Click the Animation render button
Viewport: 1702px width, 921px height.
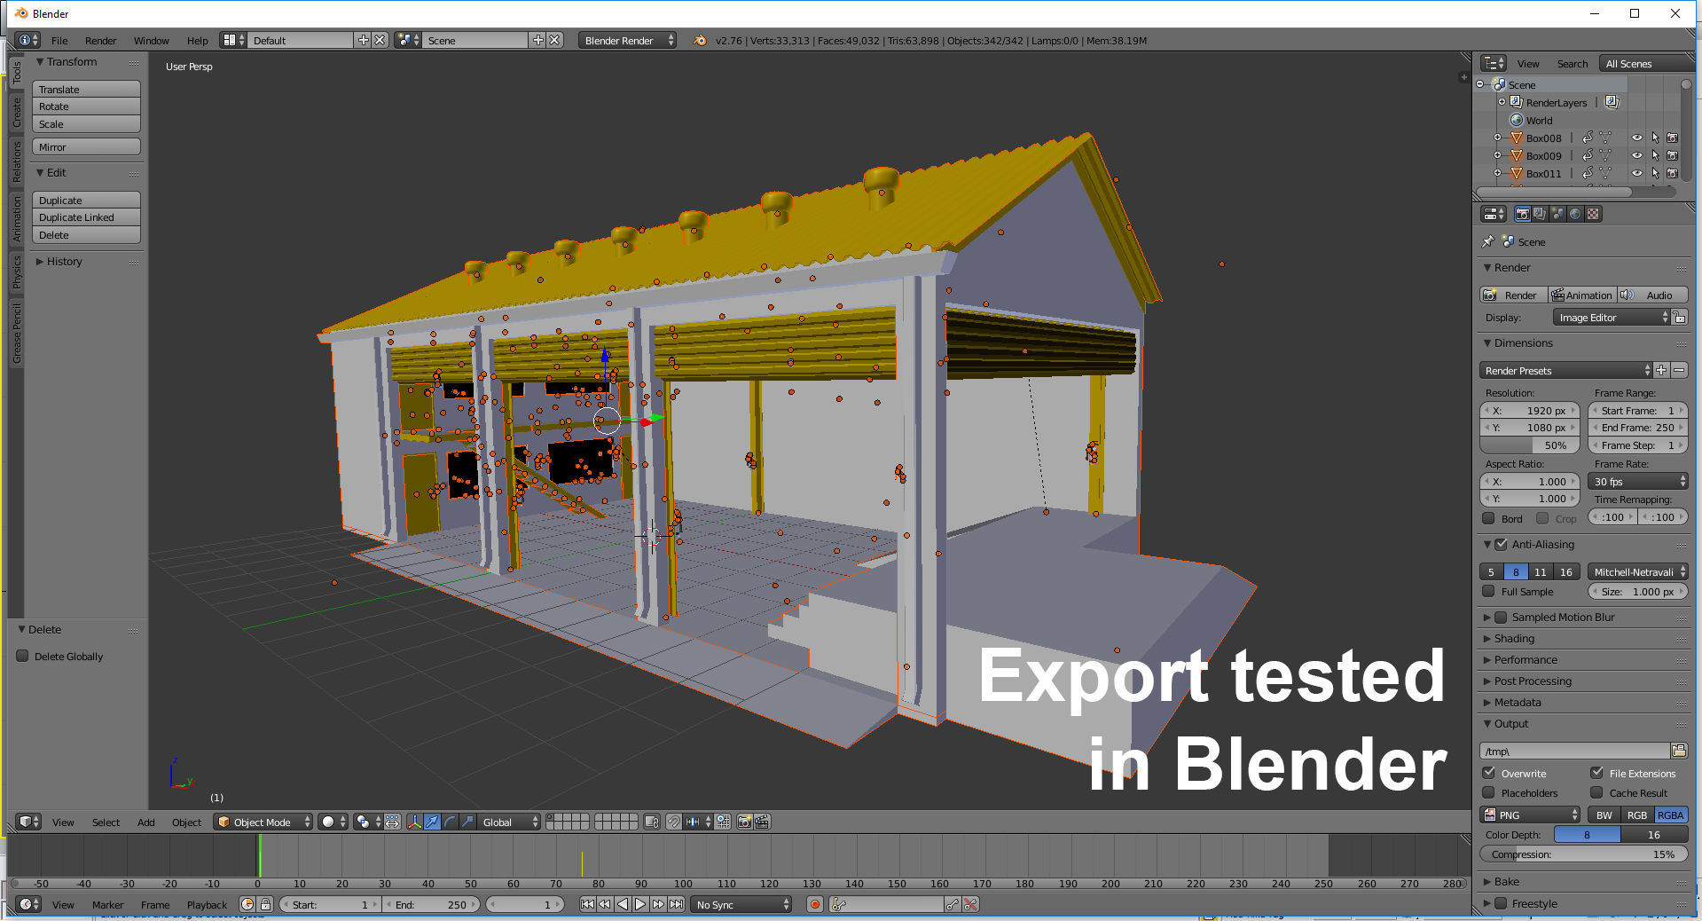[1581, 295]
